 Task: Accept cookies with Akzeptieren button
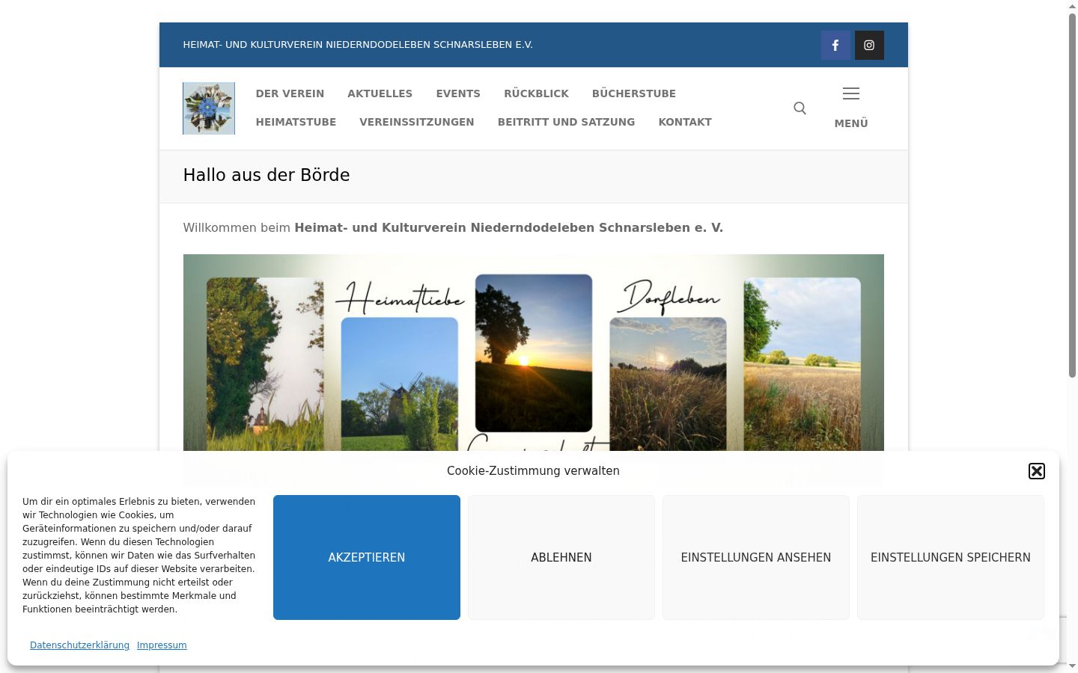[367, 557]
